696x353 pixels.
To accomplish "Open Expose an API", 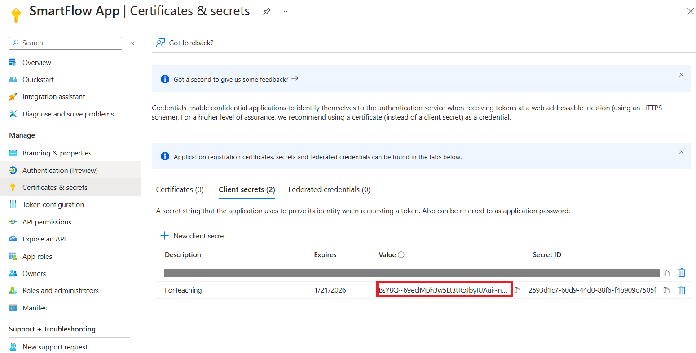I will click(x=44, y=239).
